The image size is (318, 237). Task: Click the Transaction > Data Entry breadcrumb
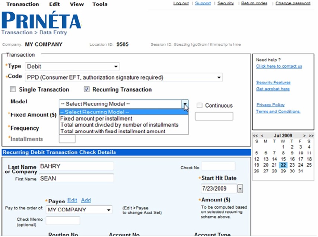coord(34,32)
